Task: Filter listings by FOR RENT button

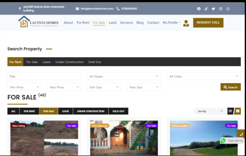Action: tap(29, 111)
